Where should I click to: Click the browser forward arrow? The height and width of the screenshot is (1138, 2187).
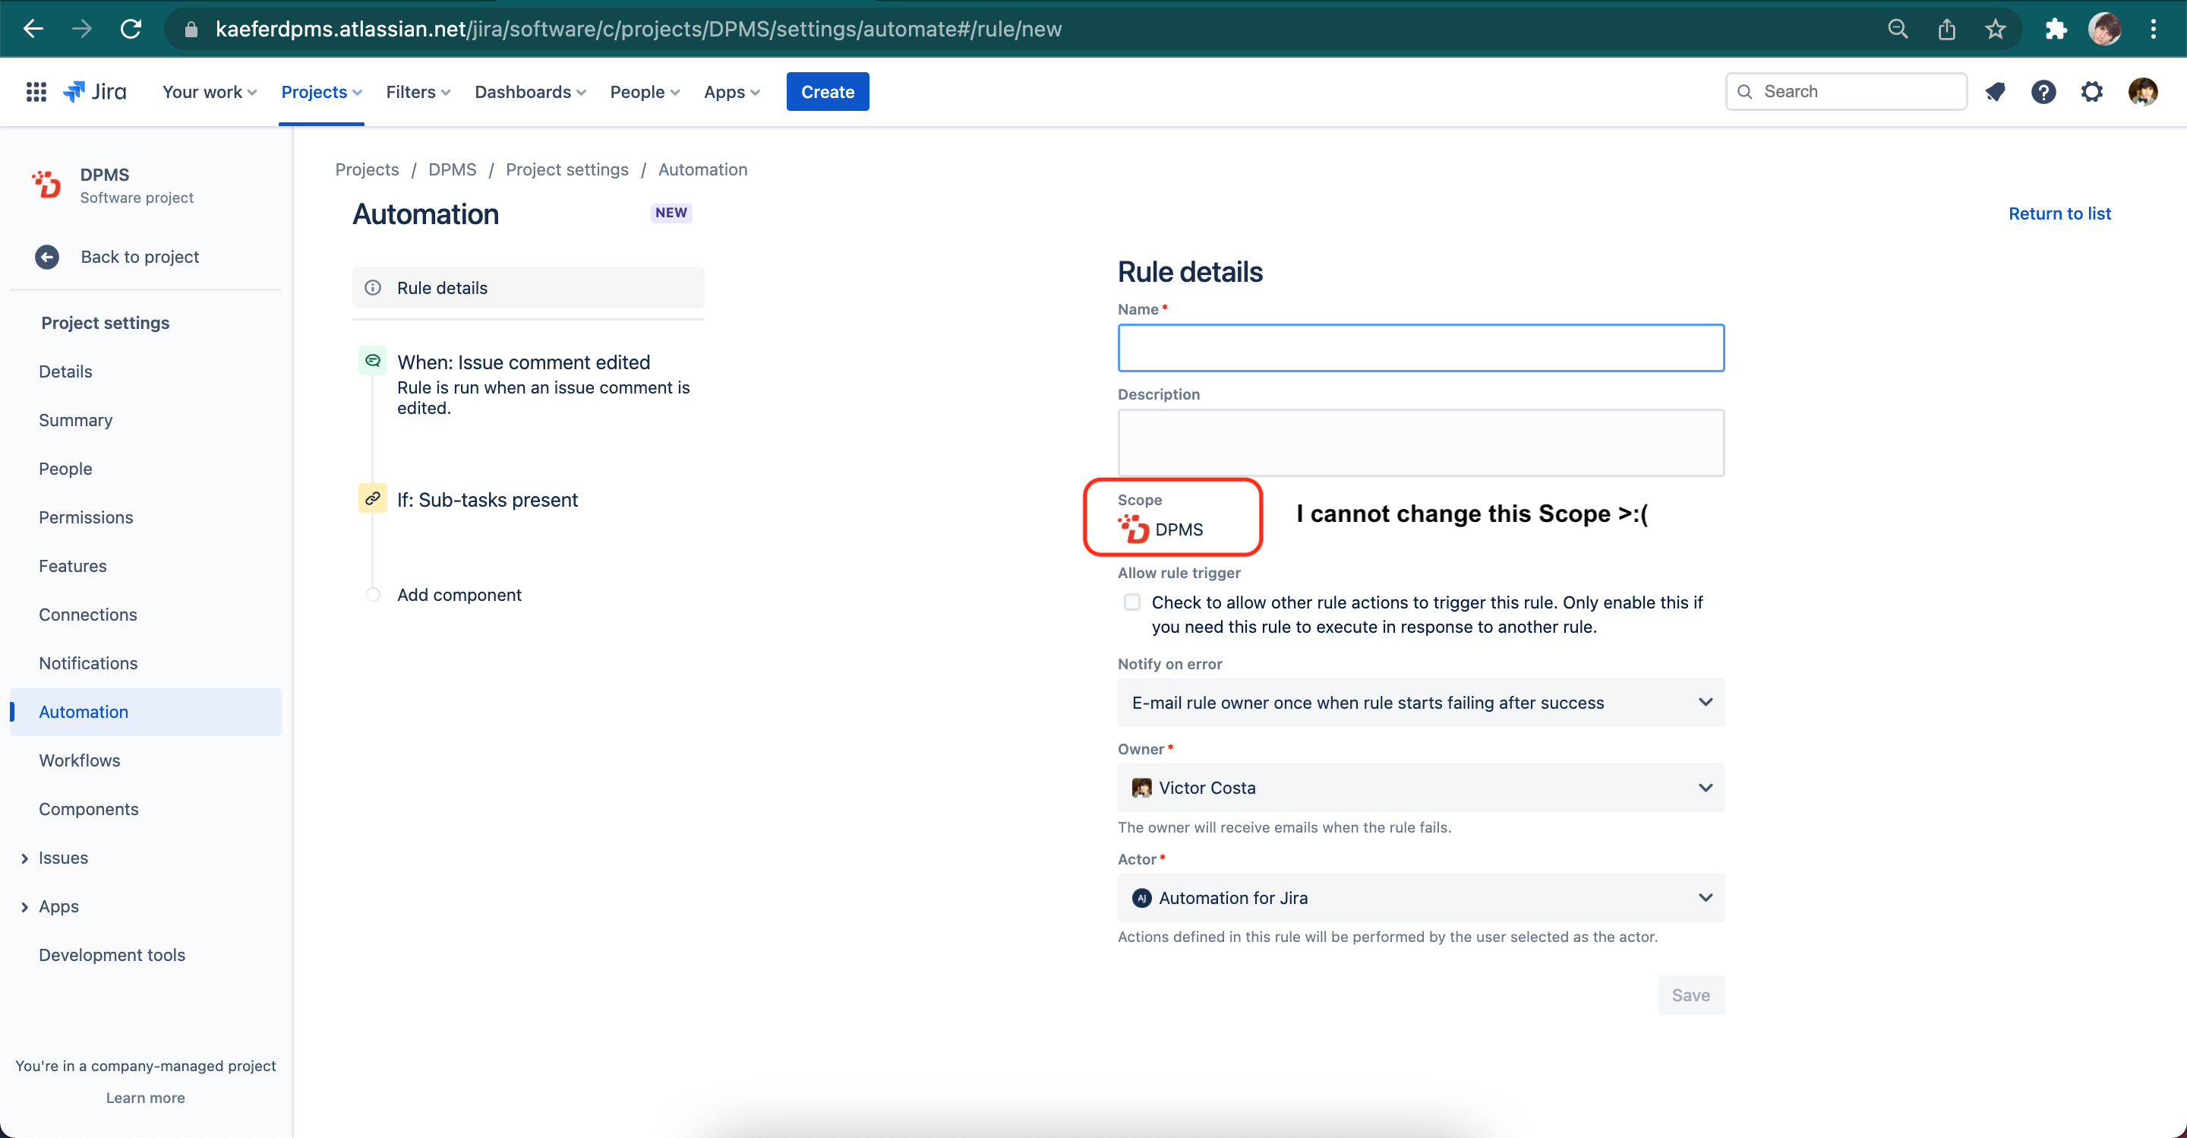coord(81,29)
